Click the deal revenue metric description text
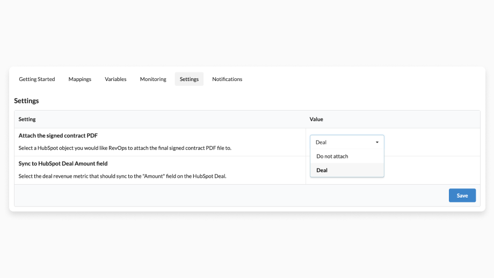This screenshot has width=494, height=278. point(122,177)
